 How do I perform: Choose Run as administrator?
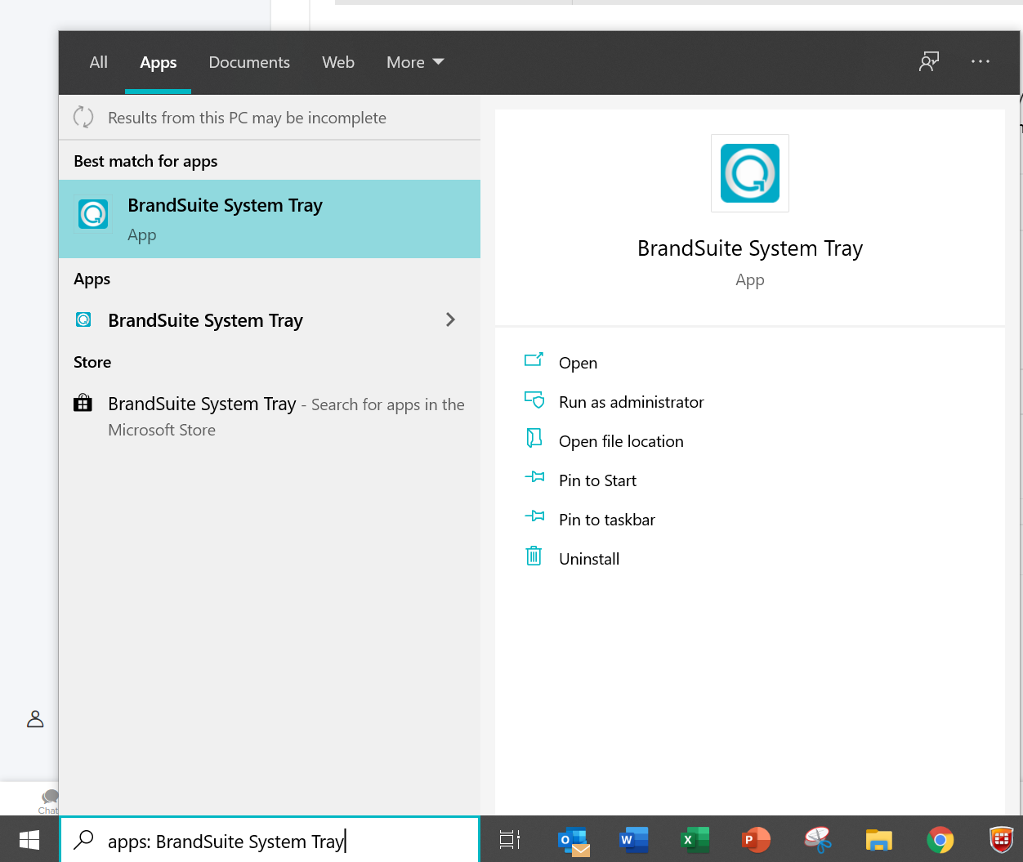click(x=632, y=402)
